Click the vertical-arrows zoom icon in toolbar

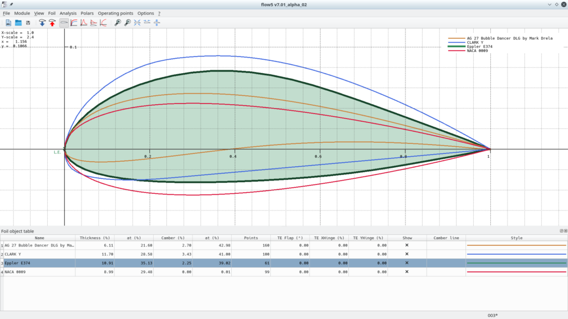click(157, 23)
